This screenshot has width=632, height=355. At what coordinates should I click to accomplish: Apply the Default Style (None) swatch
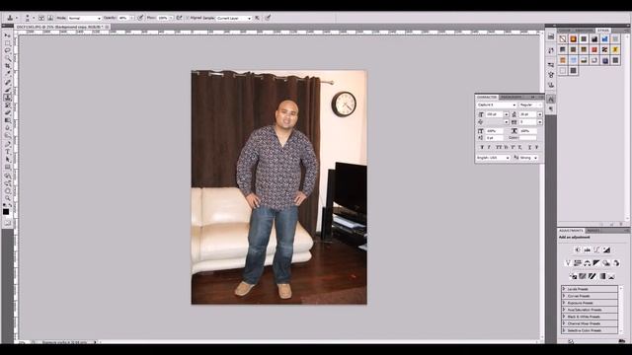(563, 39)
